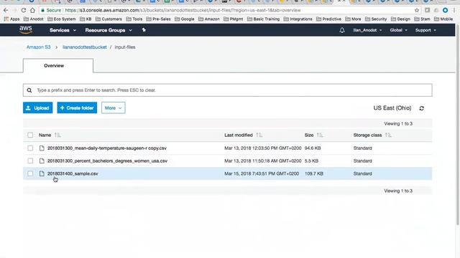
Task: Click the browser address bar URL
Action: (x=183, y=10)
